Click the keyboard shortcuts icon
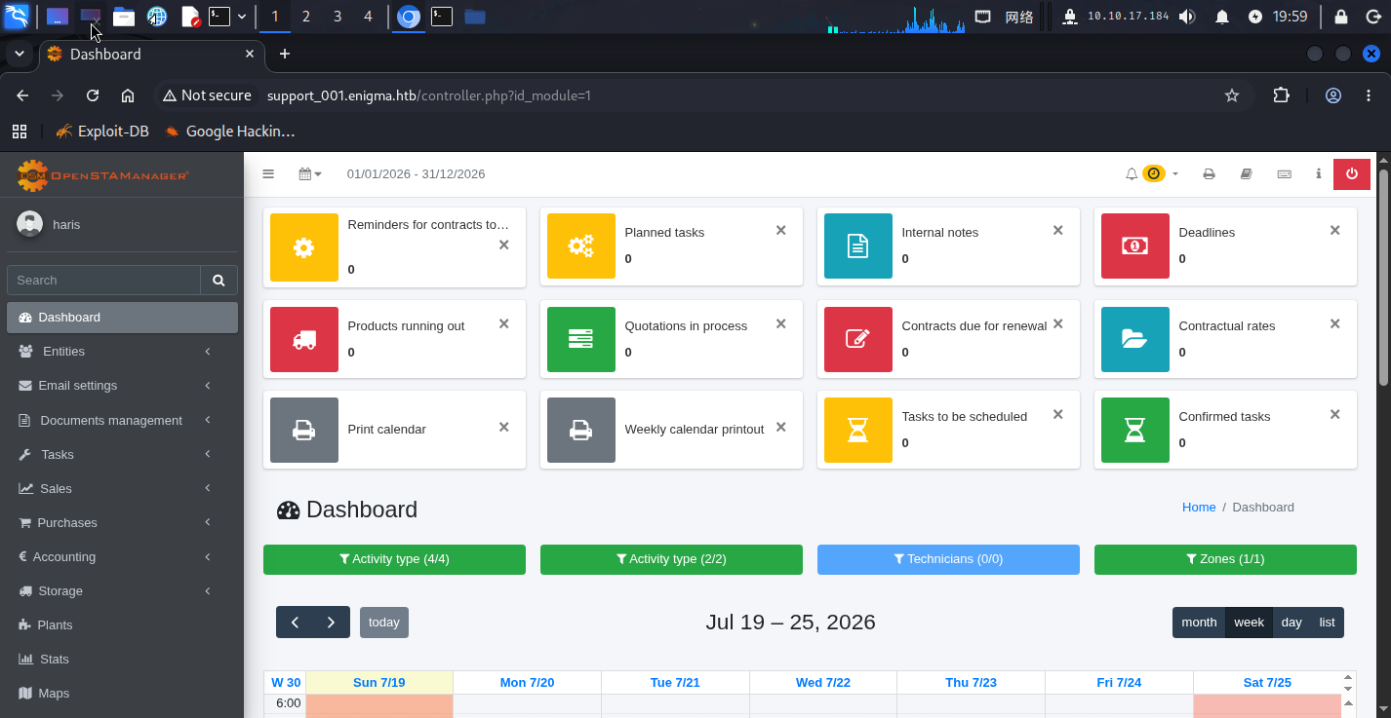Viewport: 1391px width, 718px height. point(1285,174)
